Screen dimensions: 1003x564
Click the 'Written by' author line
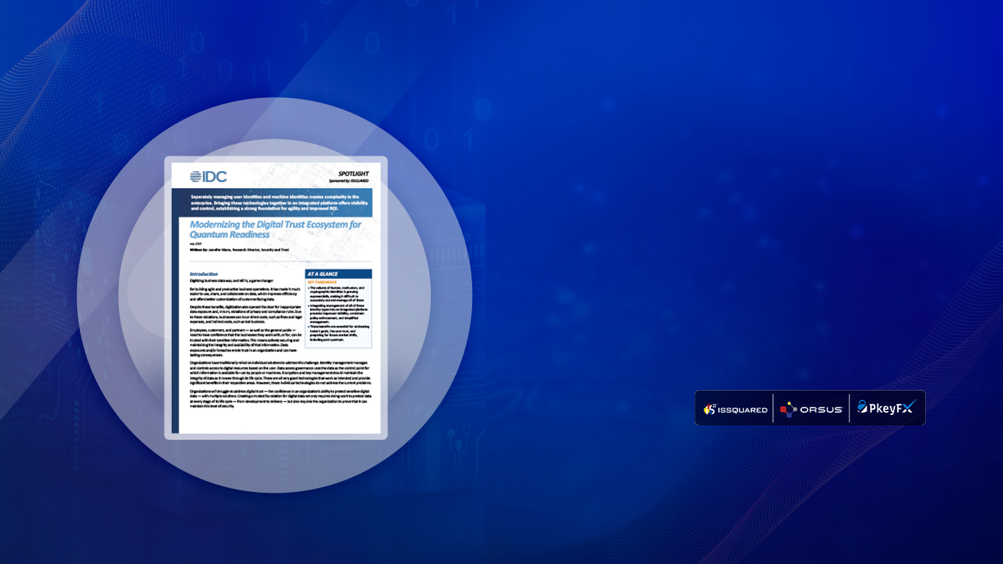click(239, 250)
